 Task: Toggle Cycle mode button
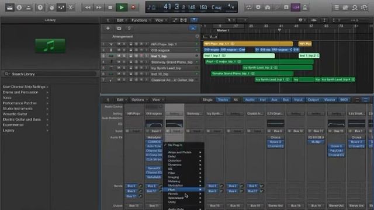pos(249,8)
